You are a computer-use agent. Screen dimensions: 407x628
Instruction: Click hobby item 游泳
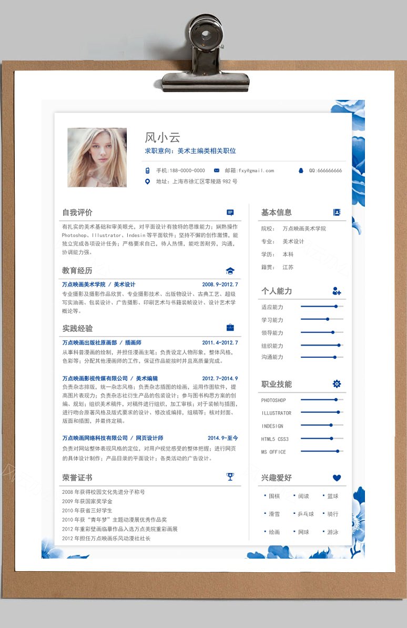[x=333, y=532]
